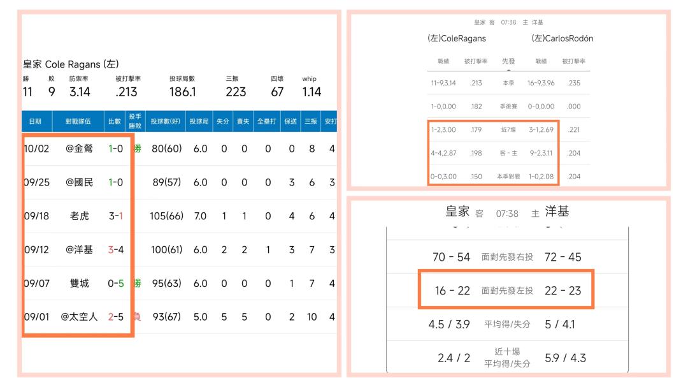Click the 對戰隊伍 column header
This screenshot has height=387, width=688.
pos(78,121)
